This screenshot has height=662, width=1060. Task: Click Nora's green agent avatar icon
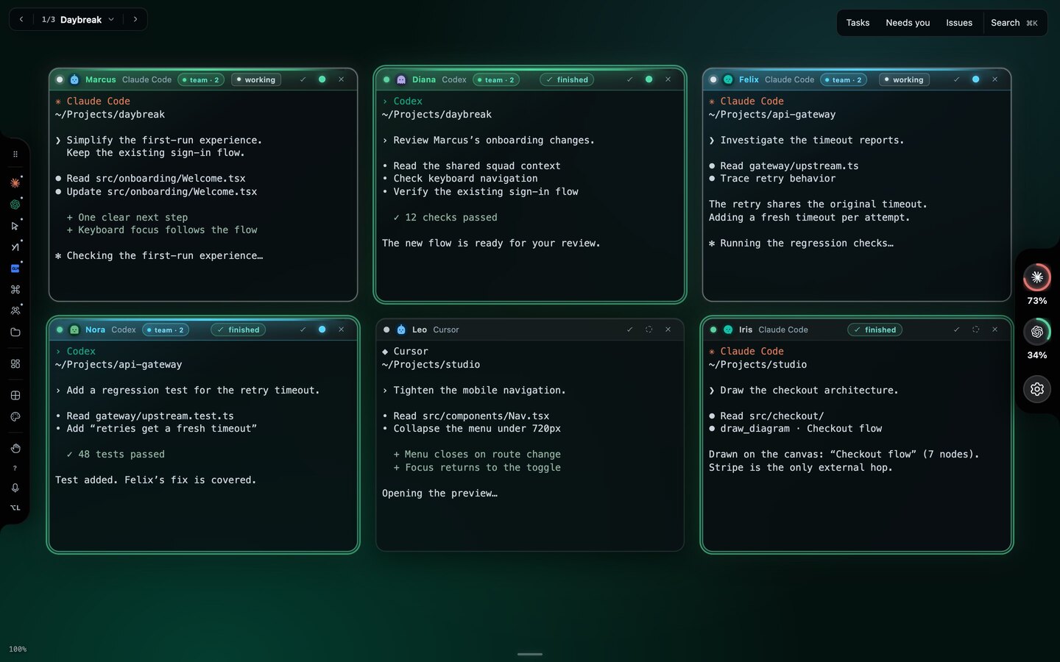(74, 330)
